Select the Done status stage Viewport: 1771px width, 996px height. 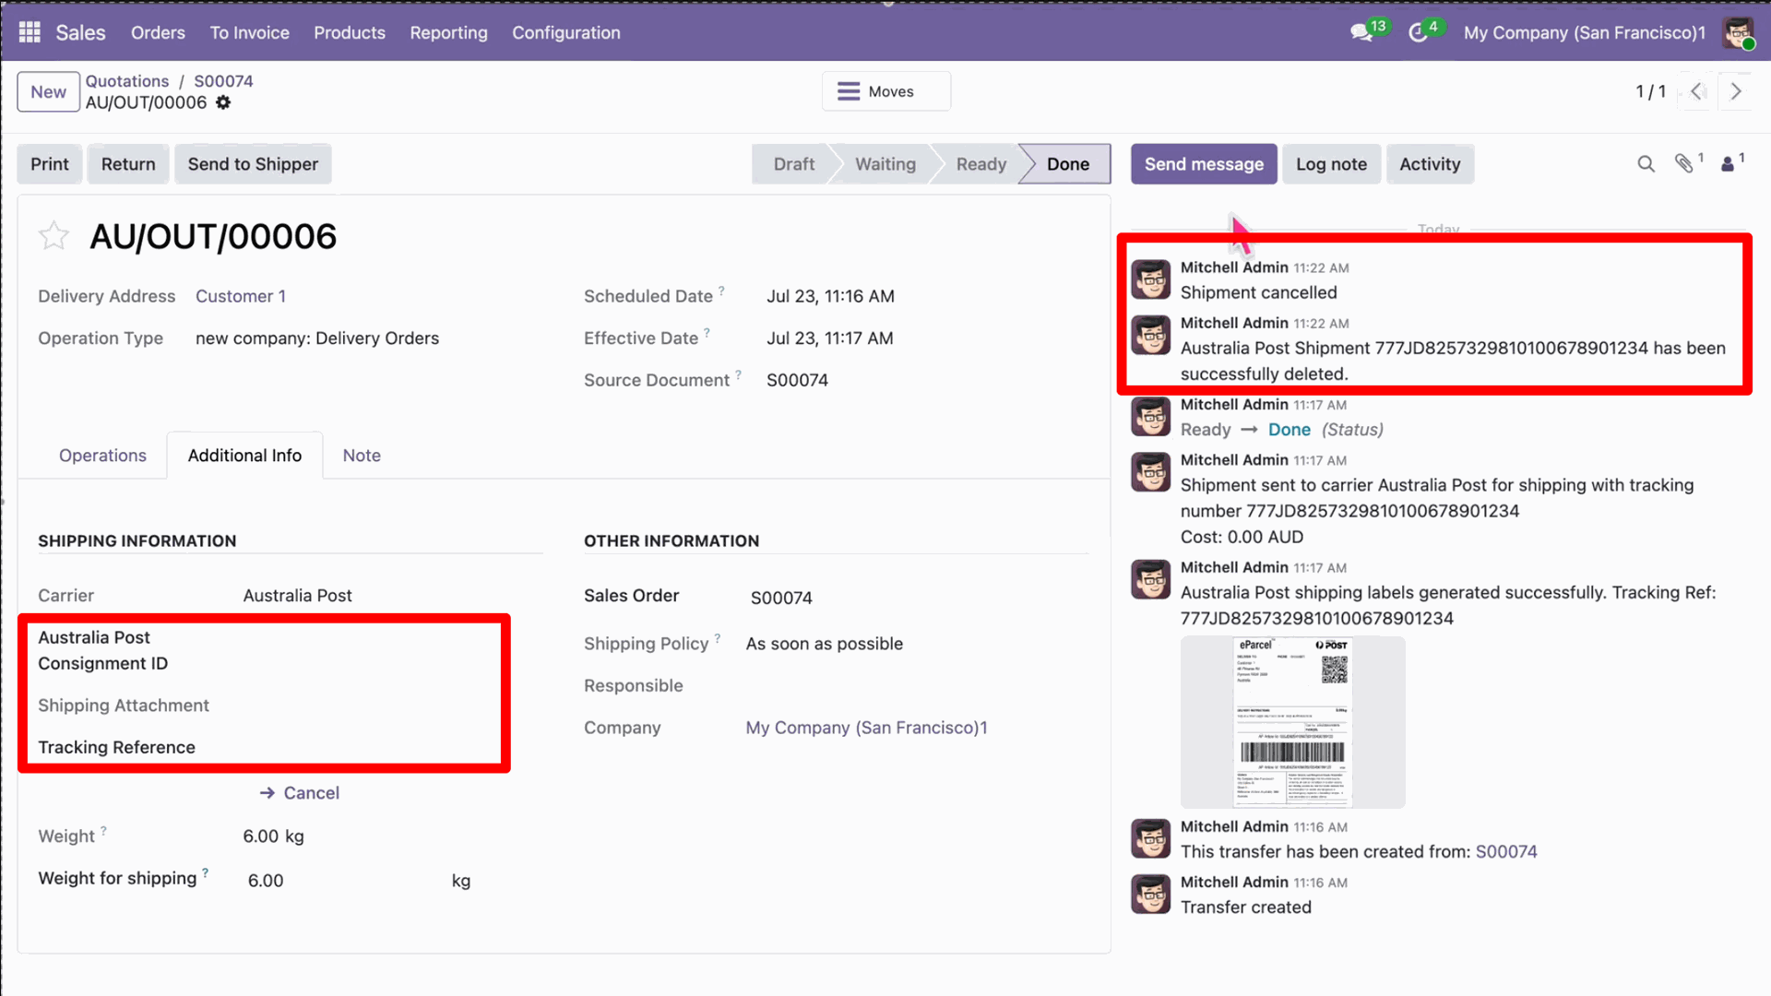click(1068, 164)
